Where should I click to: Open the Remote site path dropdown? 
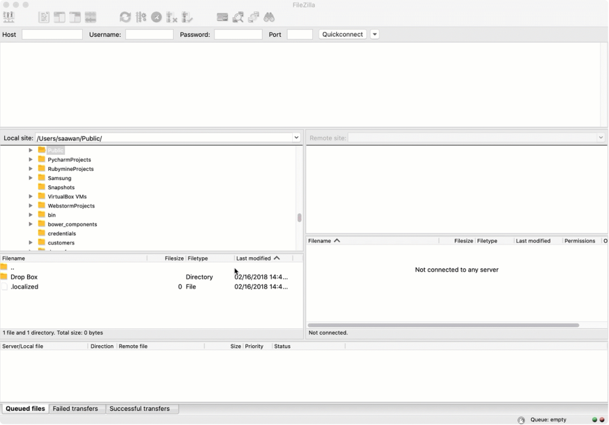[600, 138]
